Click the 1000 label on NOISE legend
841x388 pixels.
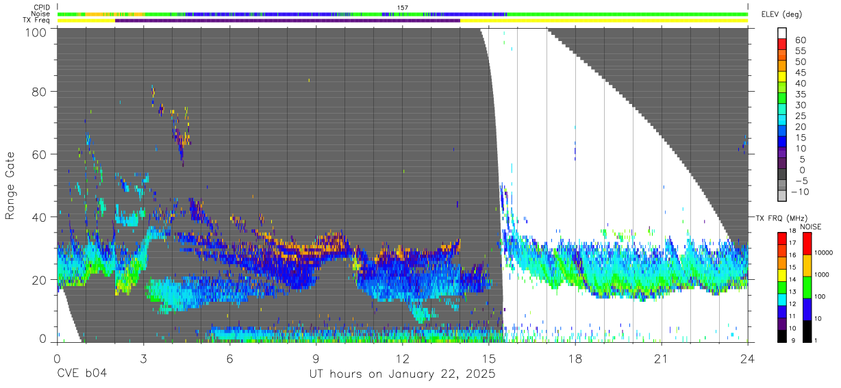(821, 274)
